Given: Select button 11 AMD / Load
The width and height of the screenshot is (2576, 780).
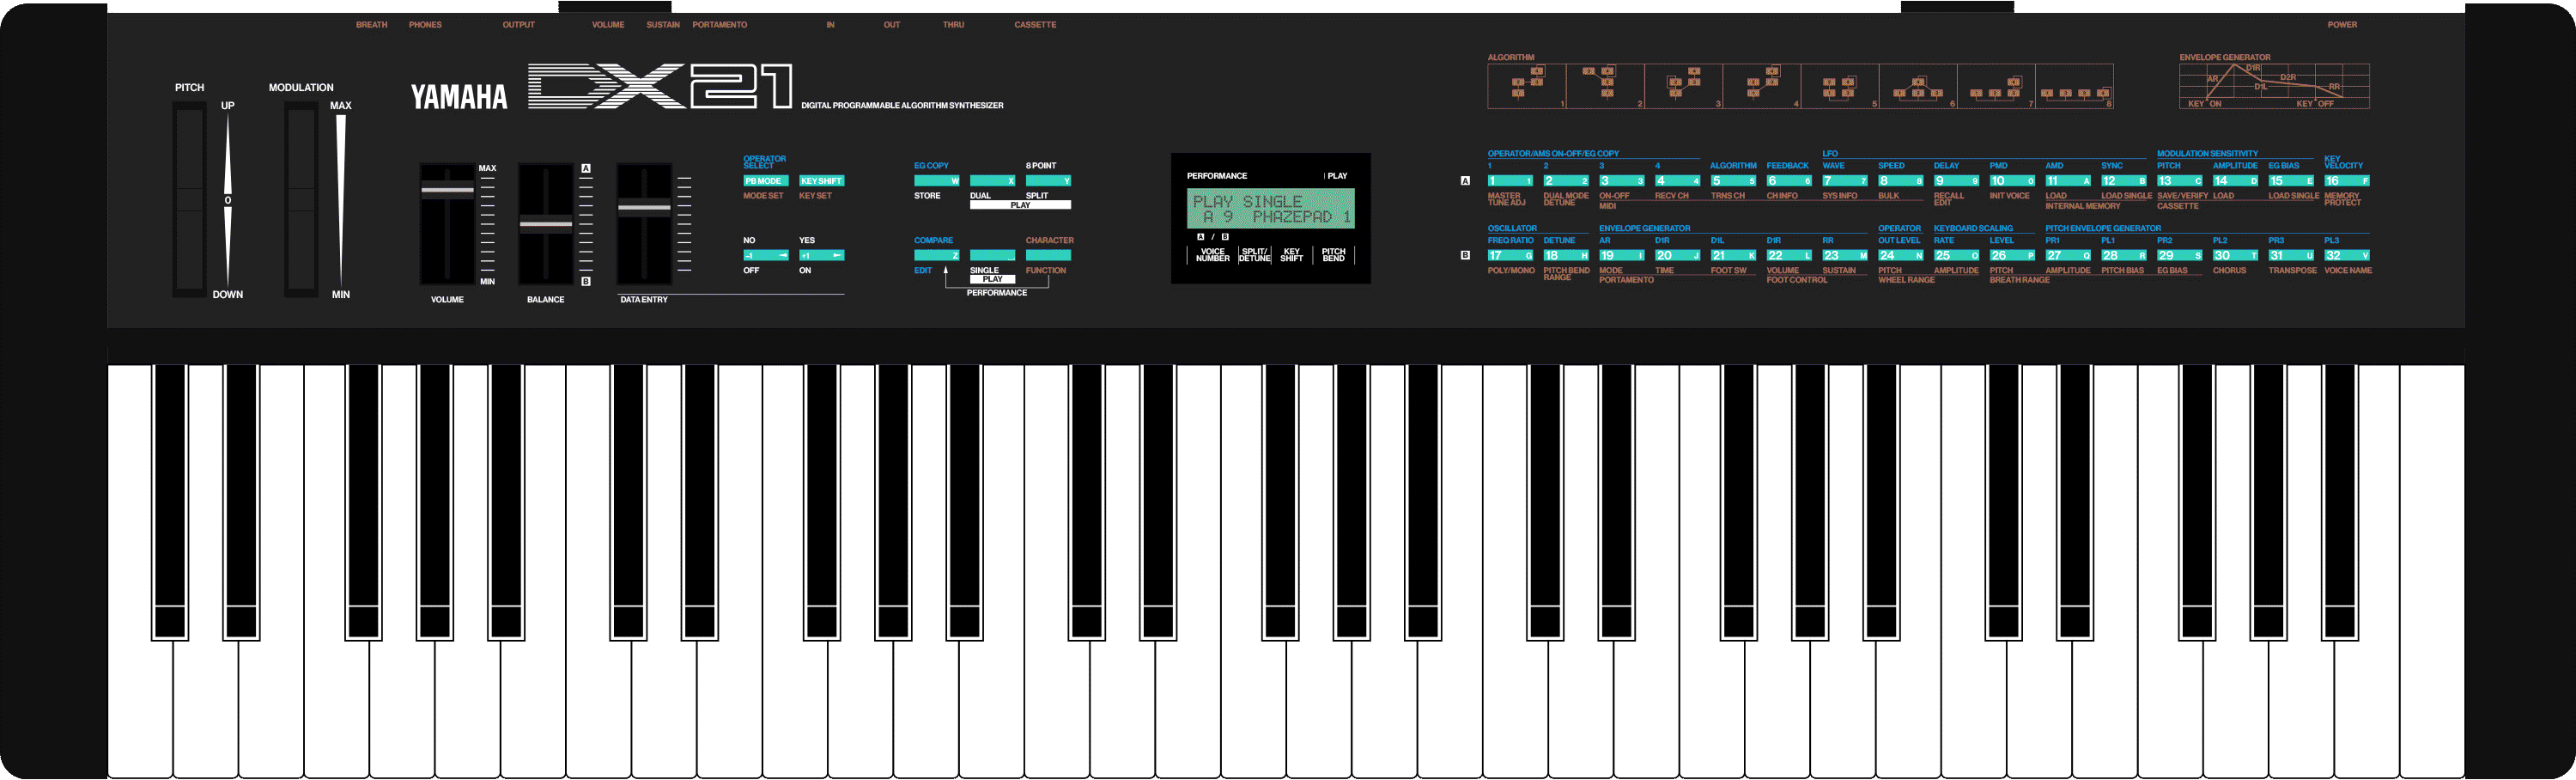Looking at the screenshot, I should [2068, 181].
